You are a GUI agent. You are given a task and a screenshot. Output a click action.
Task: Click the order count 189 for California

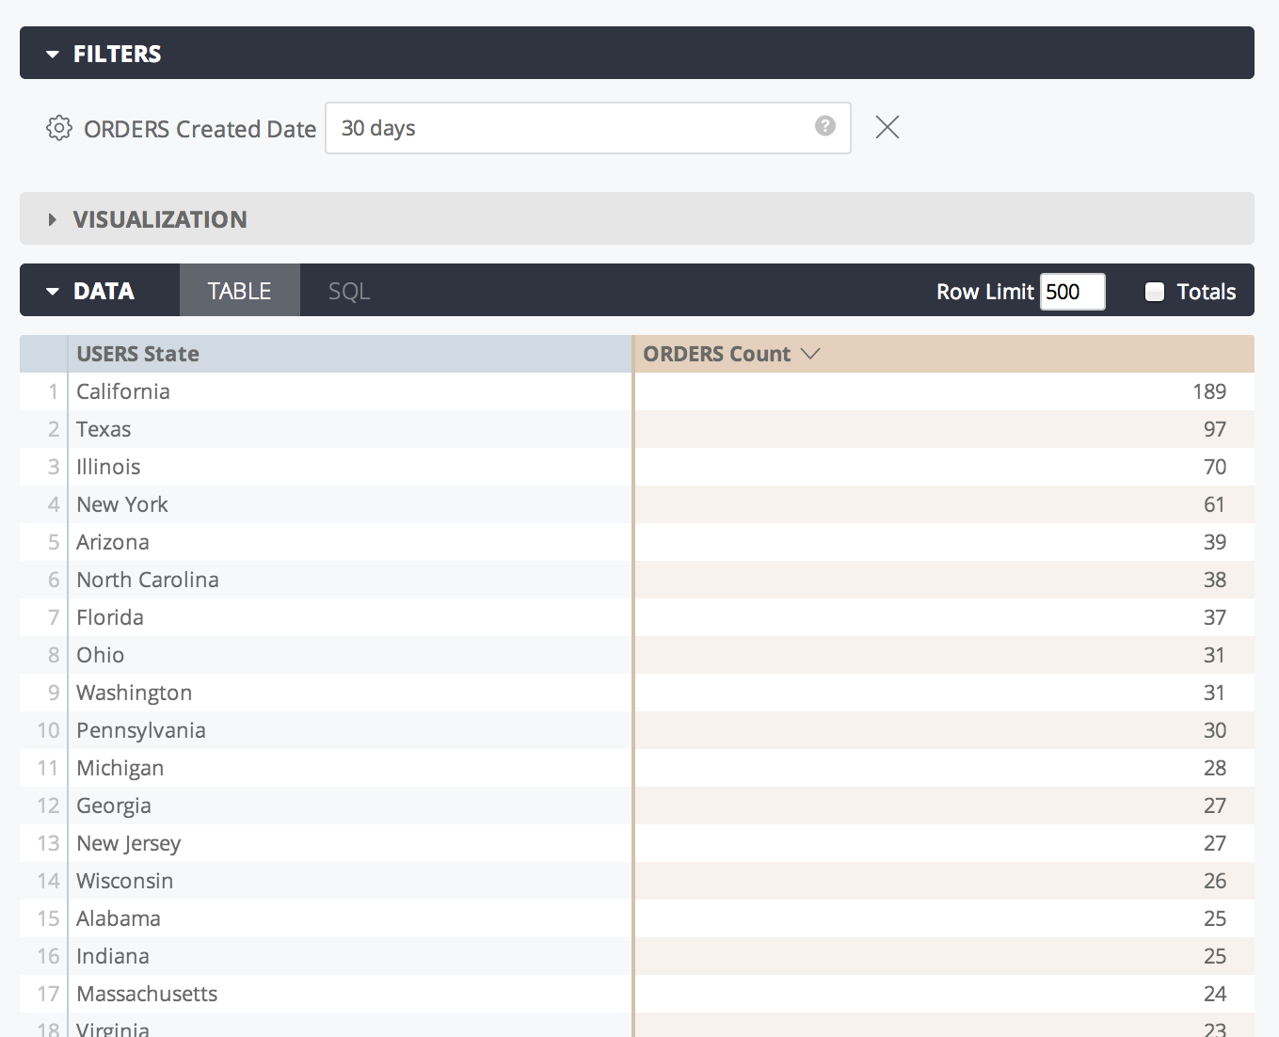click(x=1210, y=391)
